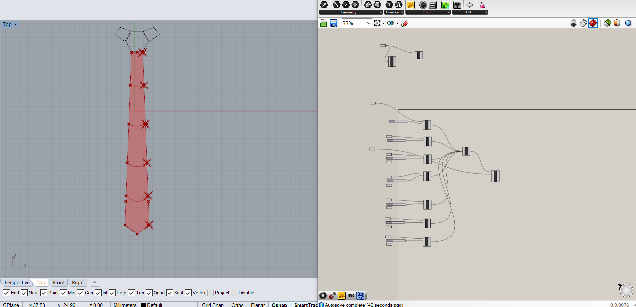636x307 pixels.
Task: Zoom extents using the frame icon
Action: pyautogui.click(x=377, y=23)
